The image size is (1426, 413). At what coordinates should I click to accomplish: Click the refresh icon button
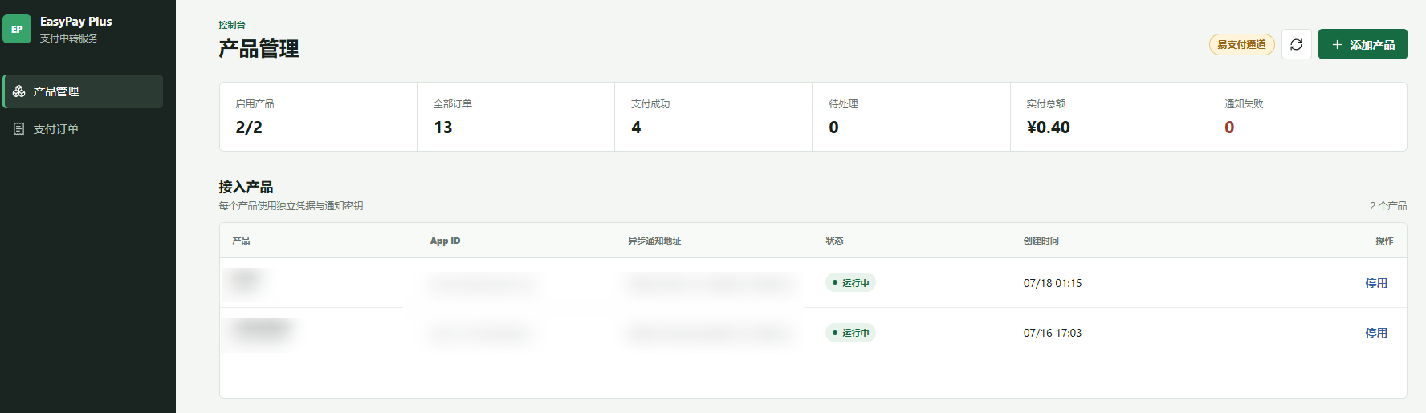(1296, 45)
